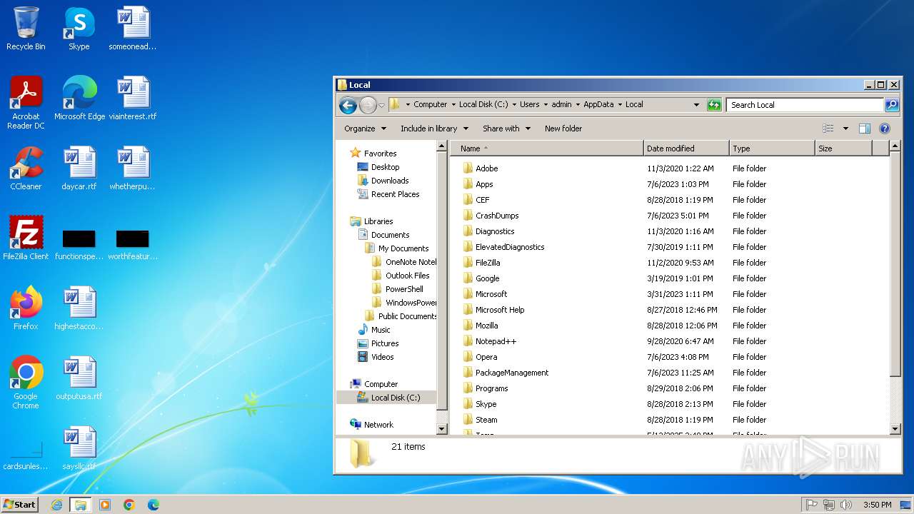This screenshot has width=914, height=514.
Task: Click the Explorer Forward navigation button
Action: coord(367,105)
